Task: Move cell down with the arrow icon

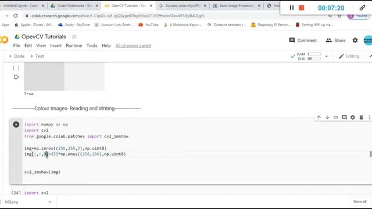Action: tap(327, 117)
